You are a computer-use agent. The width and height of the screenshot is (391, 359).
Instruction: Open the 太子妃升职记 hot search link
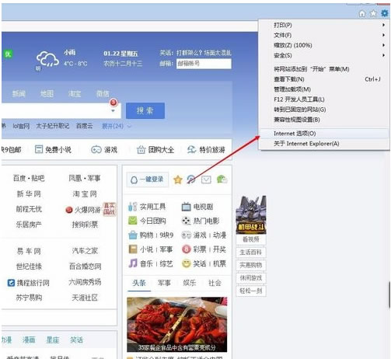tap(53, 126)
